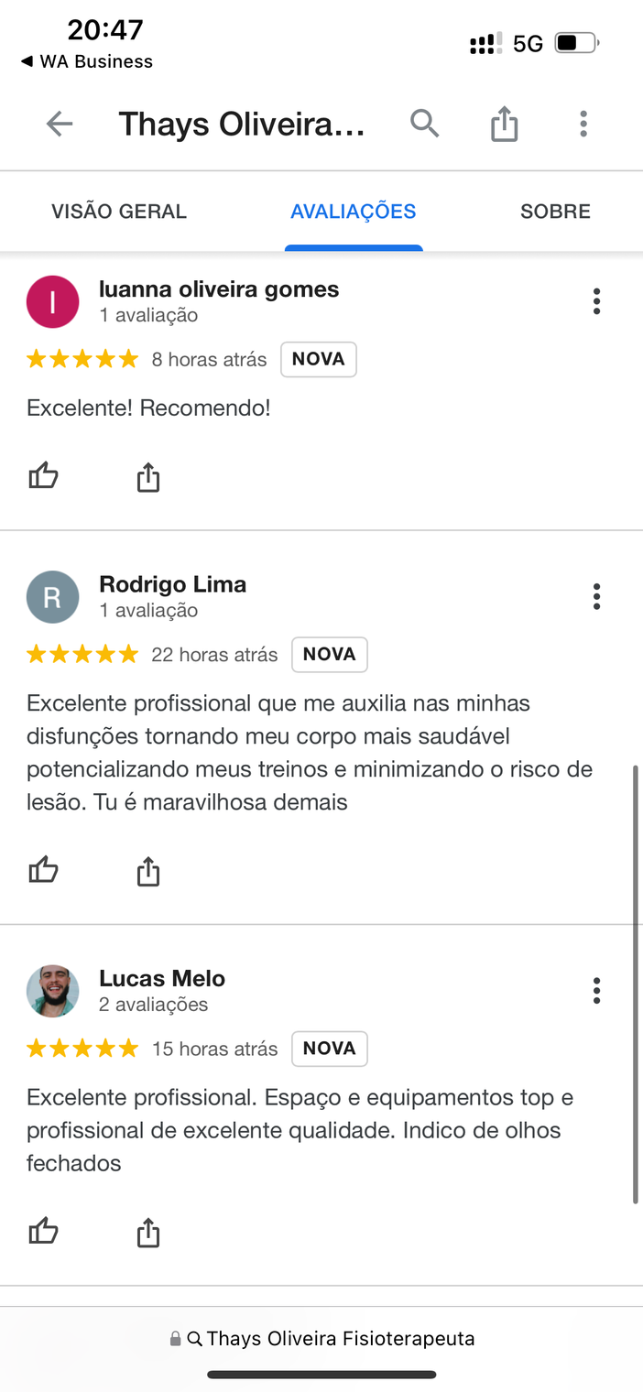Tap Lucas Melo's profile photo
Image resolution: width=643 pixels, height=1392 pixels.
pyautogui.click(x=52, y=991)
